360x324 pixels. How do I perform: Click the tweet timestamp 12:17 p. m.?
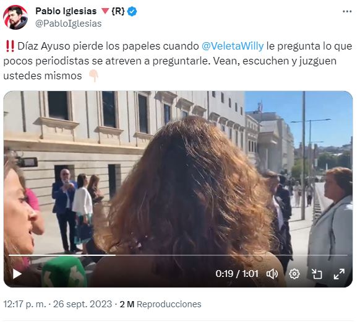click(x=25, y=304)
